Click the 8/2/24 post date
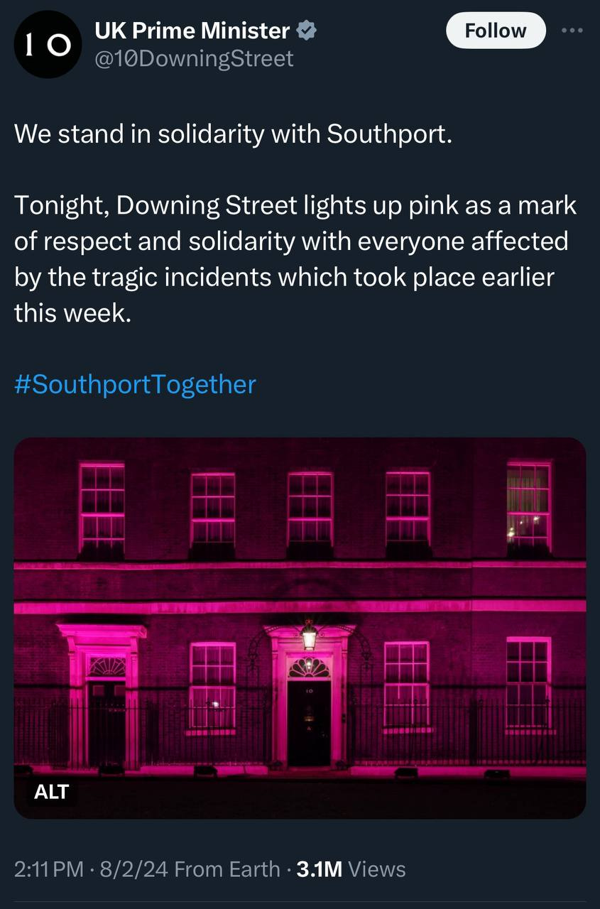This screenshot has height=909, width=600. click(134, 869)
